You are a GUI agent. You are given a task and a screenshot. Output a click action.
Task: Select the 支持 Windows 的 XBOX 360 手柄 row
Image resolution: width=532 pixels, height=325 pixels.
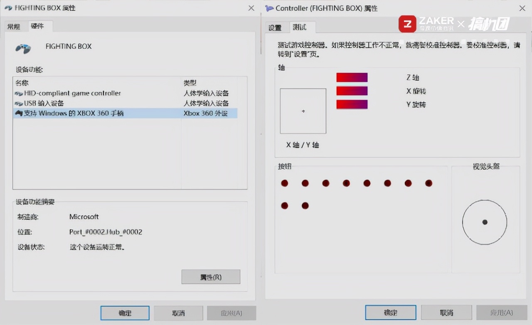pos(126,113)
